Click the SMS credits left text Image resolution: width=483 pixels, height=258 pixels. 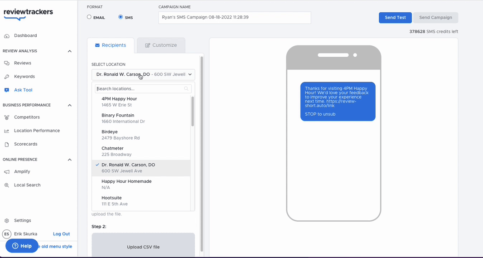[434, 32]
